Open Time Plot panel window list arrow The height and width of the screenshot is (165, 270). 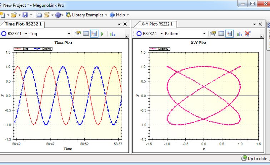pyautogui.click(x=119, y=24)
